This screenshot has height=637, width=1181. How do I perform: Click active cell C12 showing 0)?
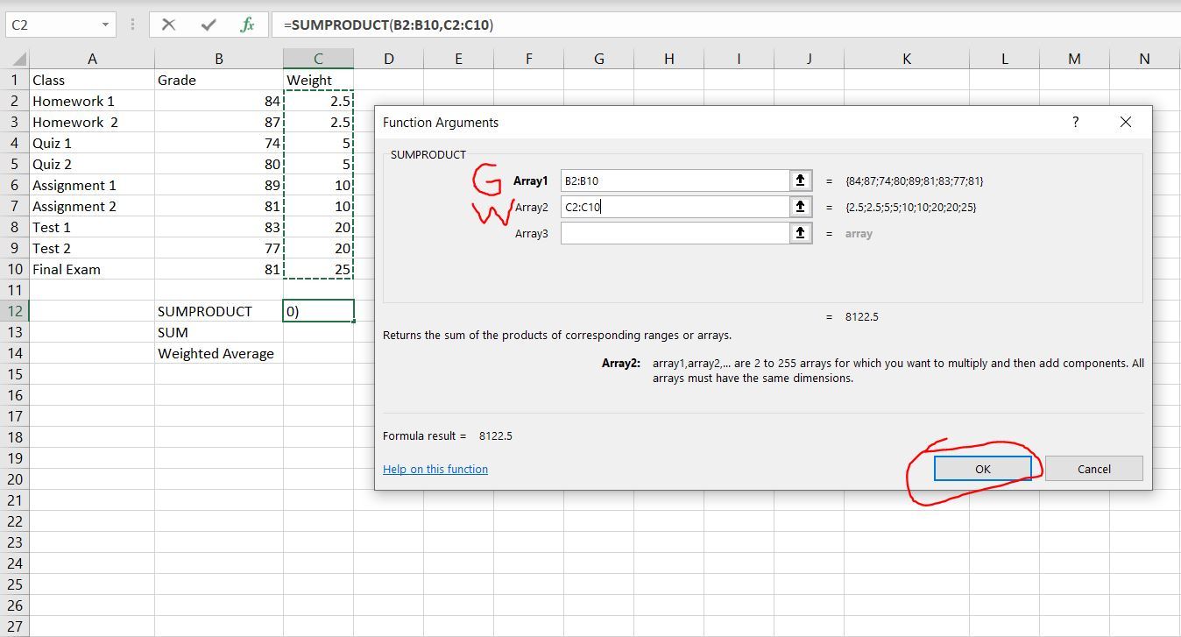tap(318, 311)
